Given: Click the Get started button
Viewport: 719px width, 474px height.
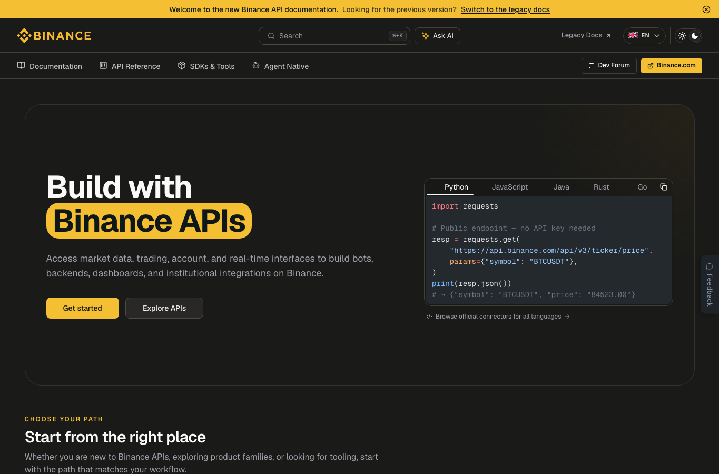Looking at the screenshot, I should tap(83, 308).
